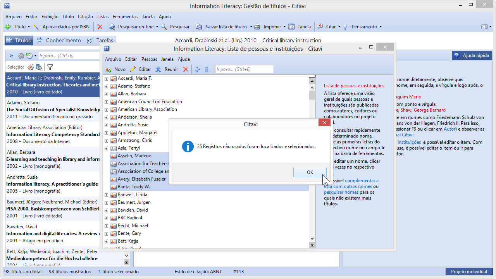Click the selection tag icon beside Seleção
496x279 pixels.
[x=30, y=67]
